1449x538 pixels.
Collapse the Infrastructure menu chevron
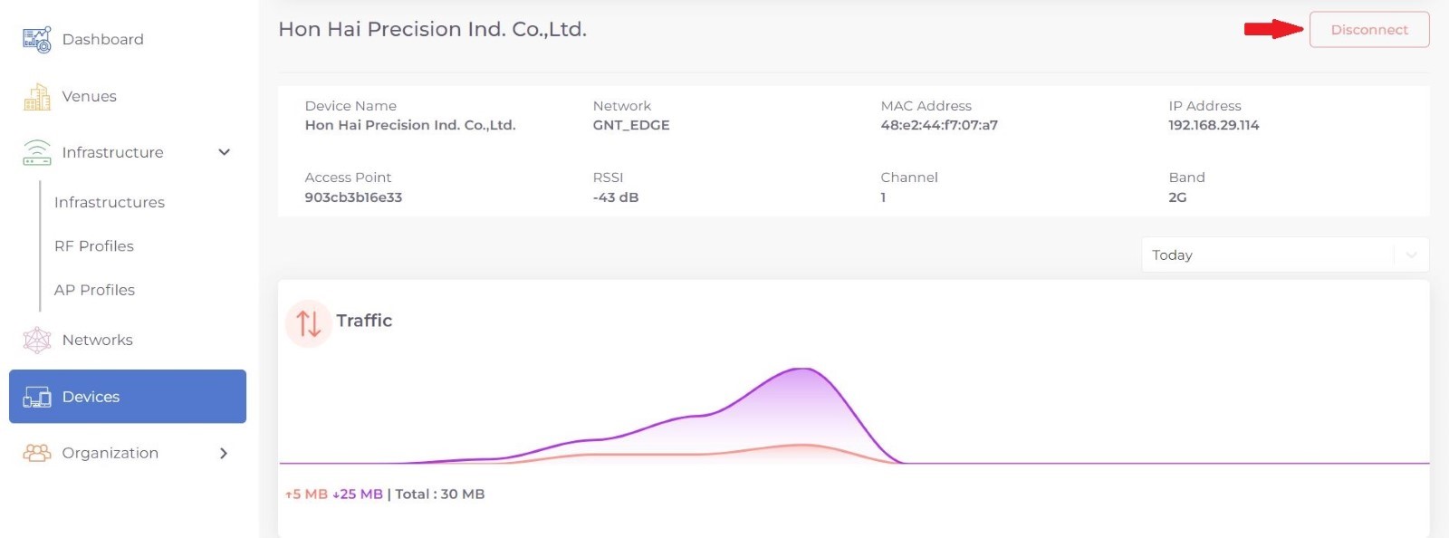225,152
